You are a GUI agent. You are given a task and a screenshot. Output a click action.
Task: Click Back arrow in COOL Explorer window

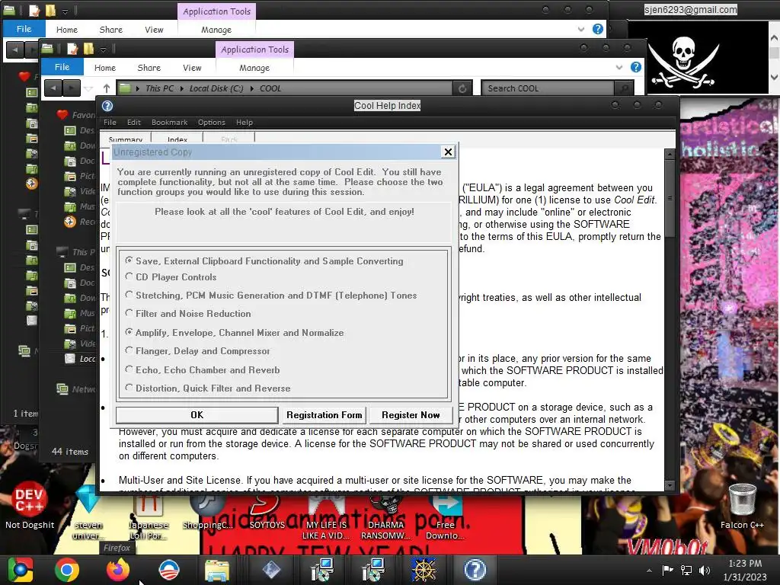[53, 88]
